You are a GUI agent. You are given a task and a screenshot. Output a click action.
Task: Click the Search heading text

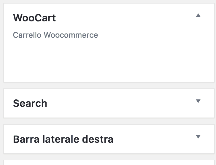[30, 104]
